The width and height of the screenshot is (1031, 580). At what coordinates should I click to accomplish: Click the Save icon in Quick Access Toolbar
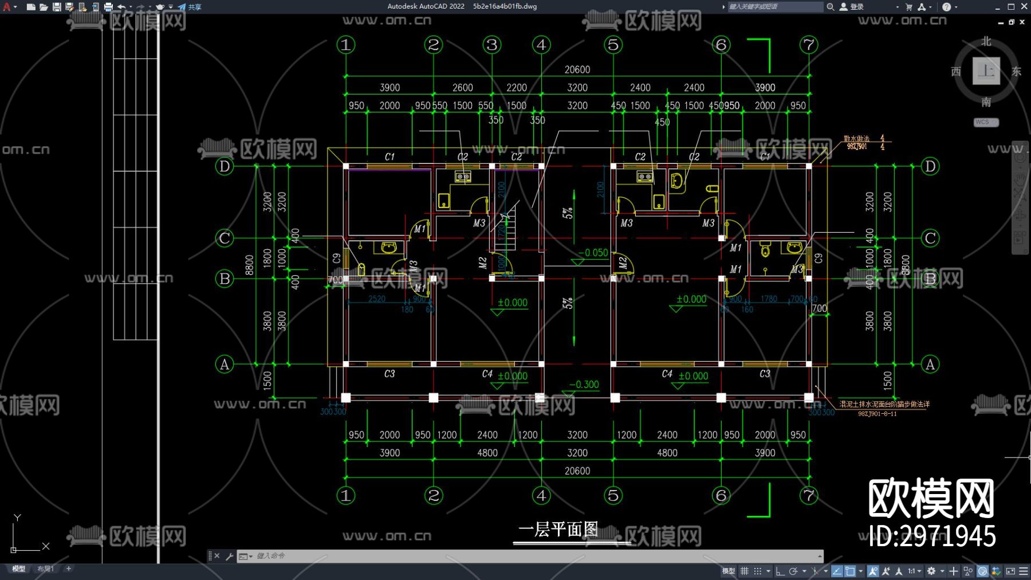click(57, 6)
